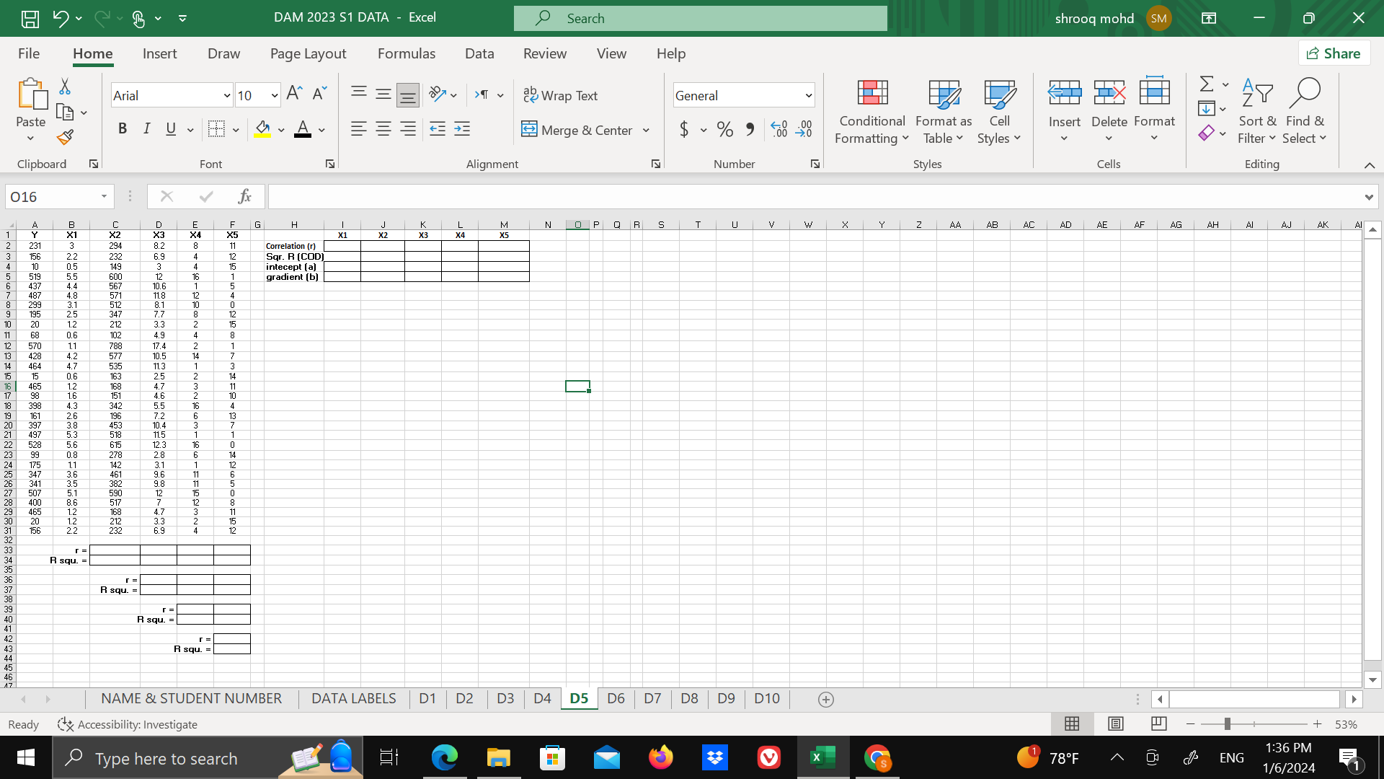
Task: Expand the Fill Color dropdown arrow
Action: click(x=280, y=129)
